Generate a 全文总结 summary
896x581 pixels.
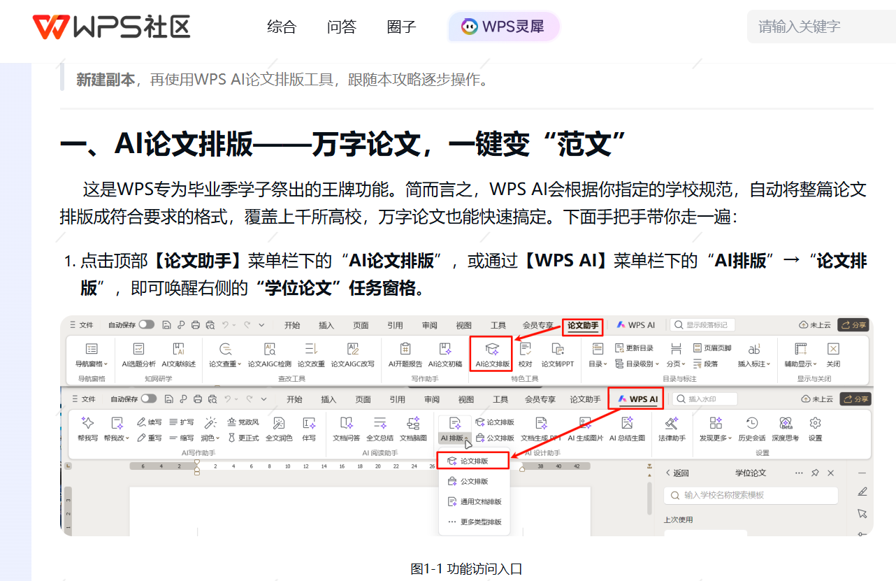point(380,429)
